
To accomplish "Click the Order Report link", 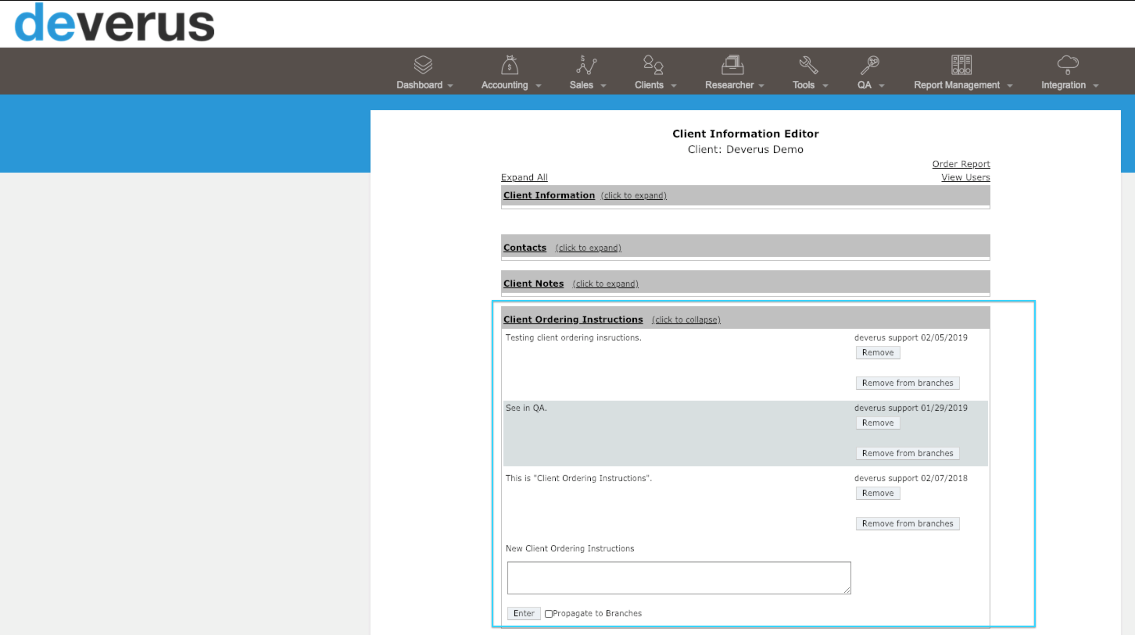I will tap(961, 164).
